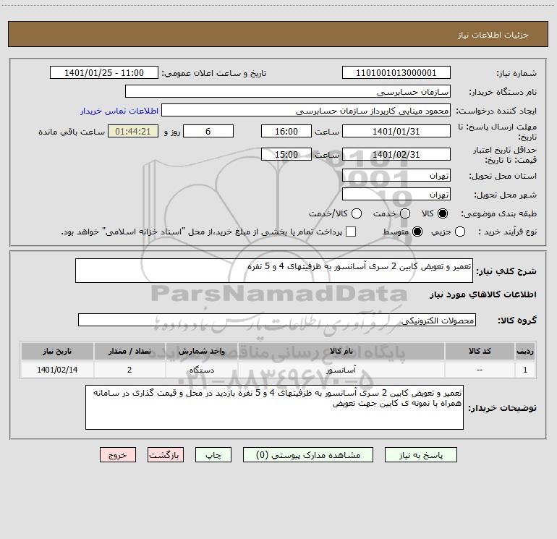557x539 pixels.
Task: Select the خدمت radio button
Action: pos(405,213)
